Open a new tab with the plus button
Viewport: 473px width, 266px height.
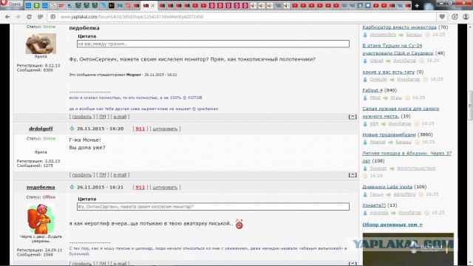tap(417, 5)
